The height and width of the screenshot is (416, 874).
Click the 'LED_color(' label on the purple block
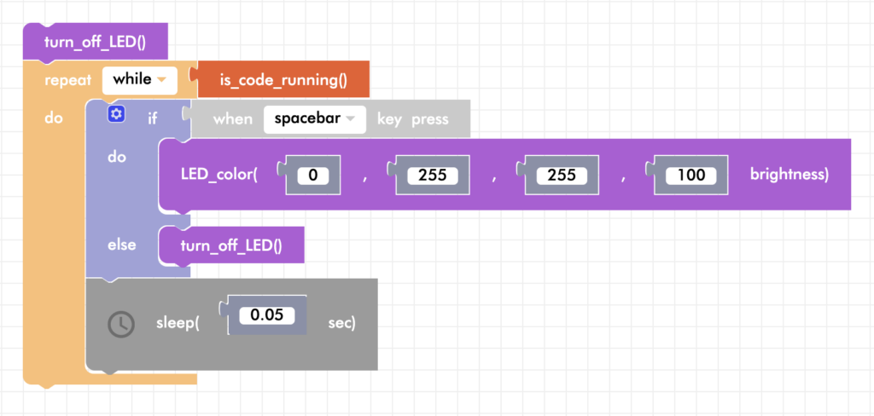tap(218, 176)
